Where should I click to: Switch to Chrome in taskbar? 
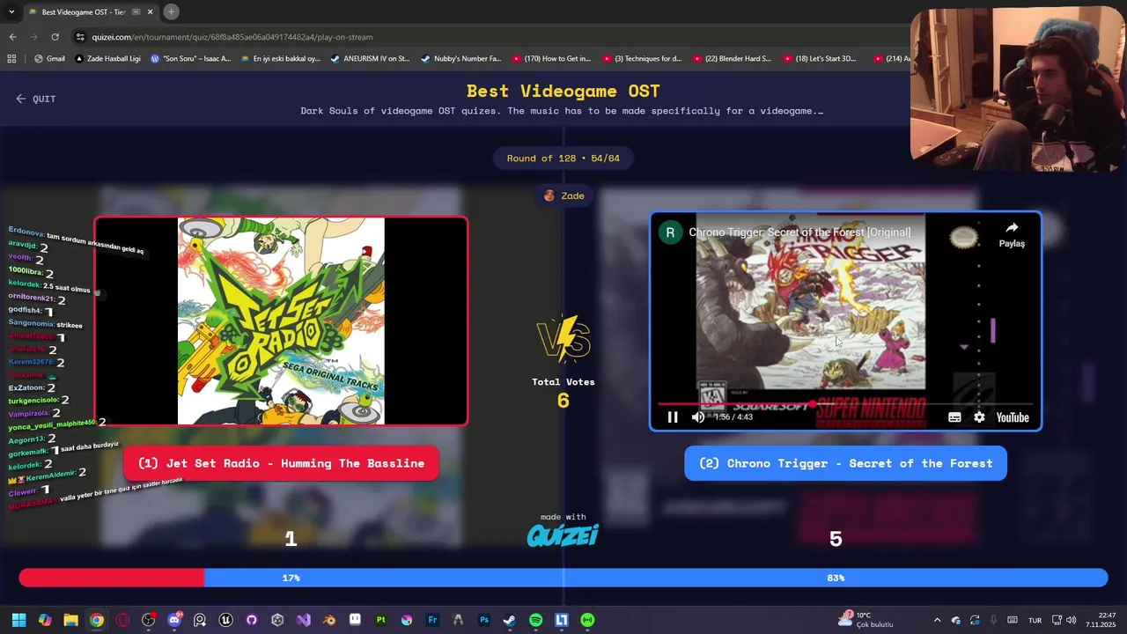[x=97, y=620]
